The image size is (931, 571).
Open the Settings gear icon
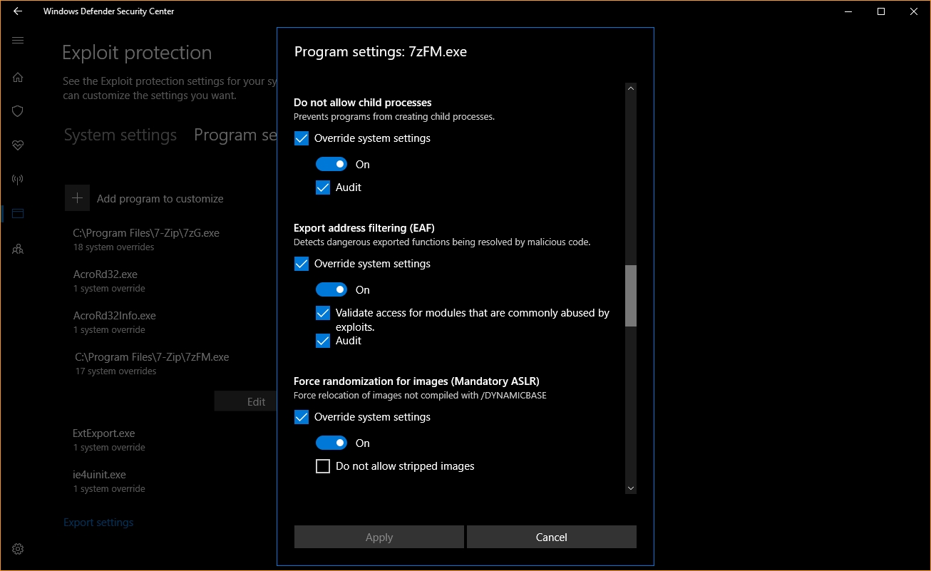[x=18, y=549]
